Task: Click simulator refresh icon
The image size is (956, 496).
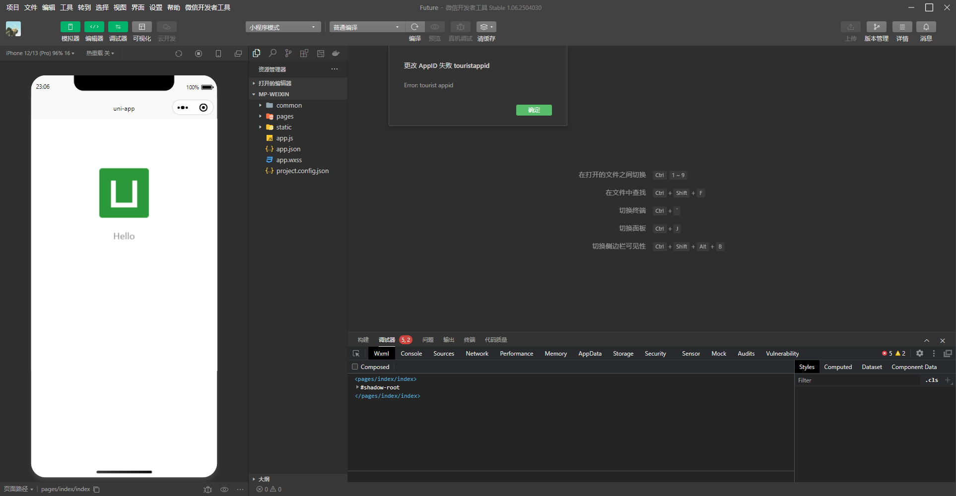Action: pyautogui.click(x=179, y=54)
